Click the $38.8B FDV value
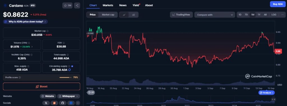This screenshot has width=287, height=106. pos(61,46)
